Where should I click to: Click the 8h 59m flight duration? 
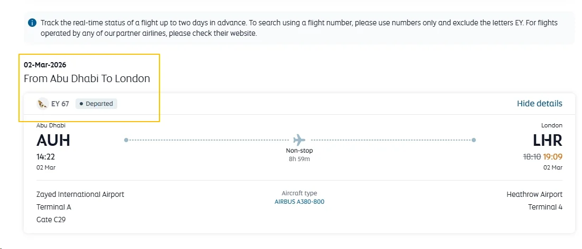(x=299, y=159)
